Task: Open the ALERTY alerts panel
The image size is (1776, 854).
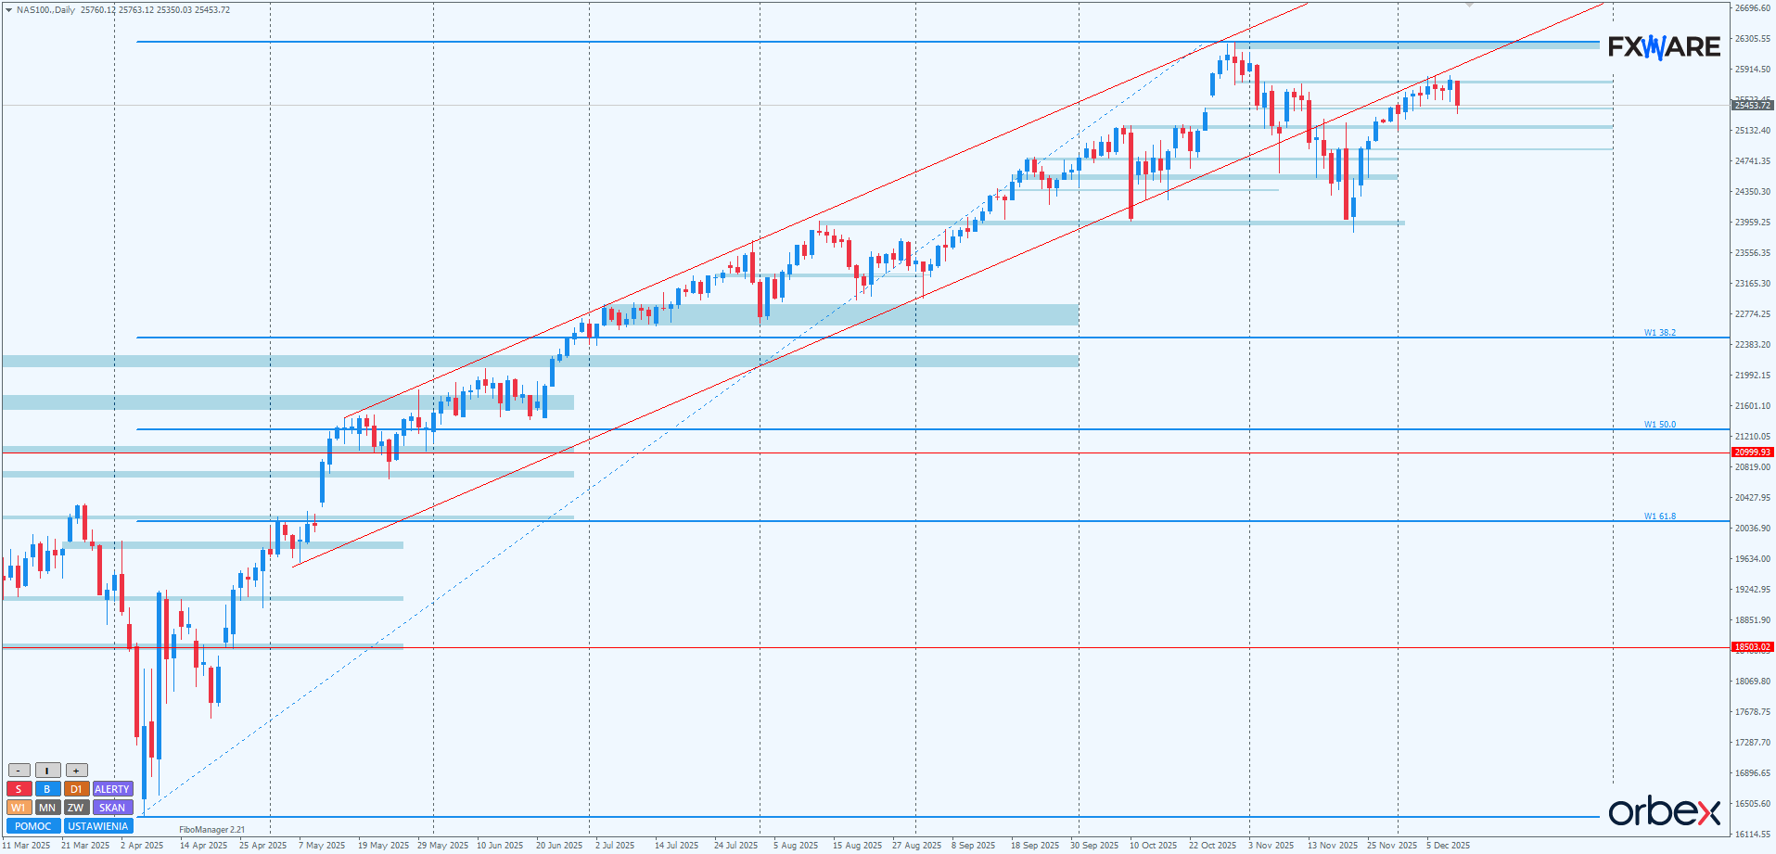Action: 112,789
